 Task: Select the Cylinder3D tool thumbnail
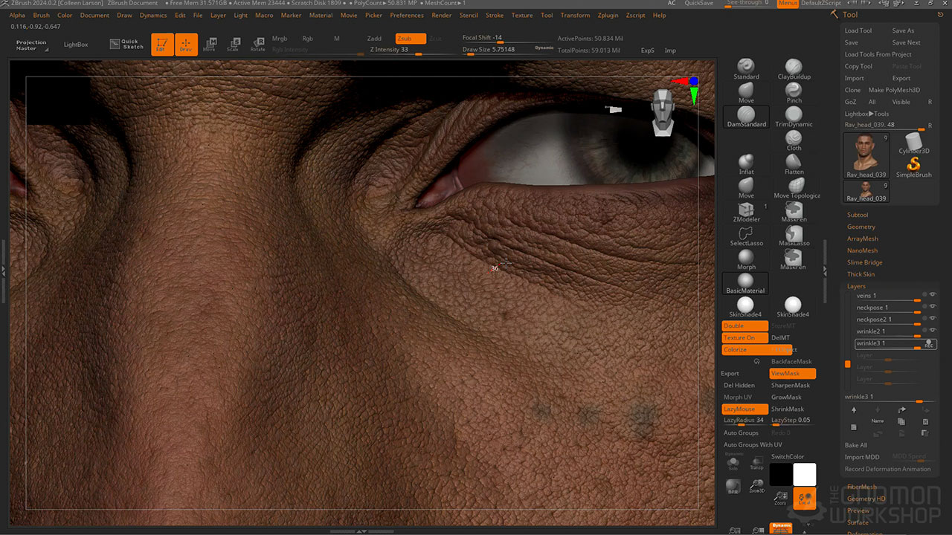click(x=913, y=143)
